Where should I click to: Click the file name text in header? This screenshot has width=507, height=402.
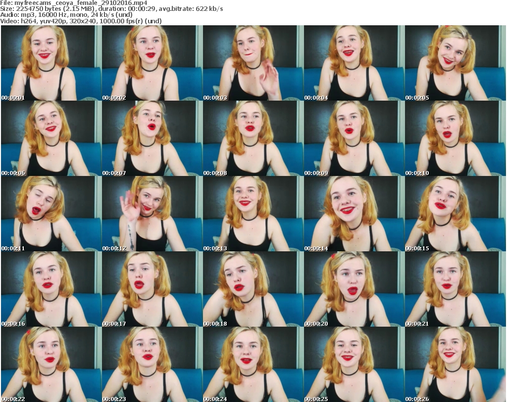pyautogui.click(x=74, y=3)
